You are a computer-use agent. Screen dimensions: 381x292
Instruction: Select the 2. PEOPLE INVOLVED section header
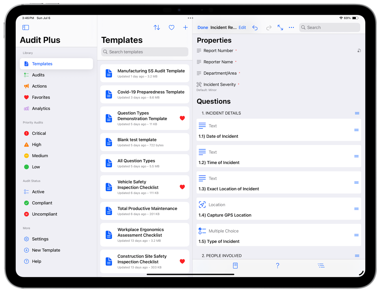(x=221, y=256)
